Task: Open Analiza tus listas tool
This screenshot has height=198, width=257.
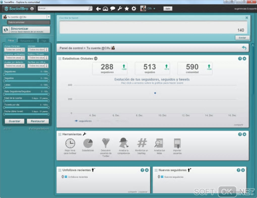Action: coord(159,146)
